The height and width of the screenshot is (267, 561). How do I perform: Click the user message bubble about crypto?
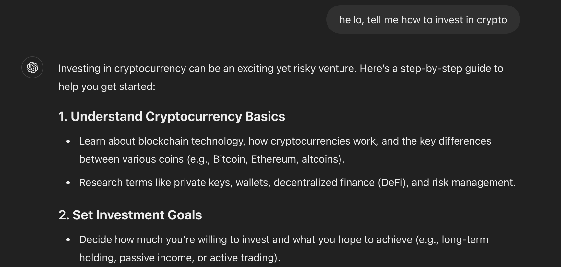(423, 19)
